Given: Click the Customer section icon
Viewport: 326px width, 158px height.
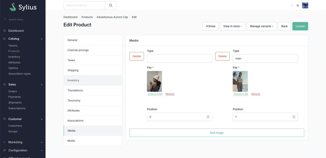Looking at the screenshot, I should (4, 119).
